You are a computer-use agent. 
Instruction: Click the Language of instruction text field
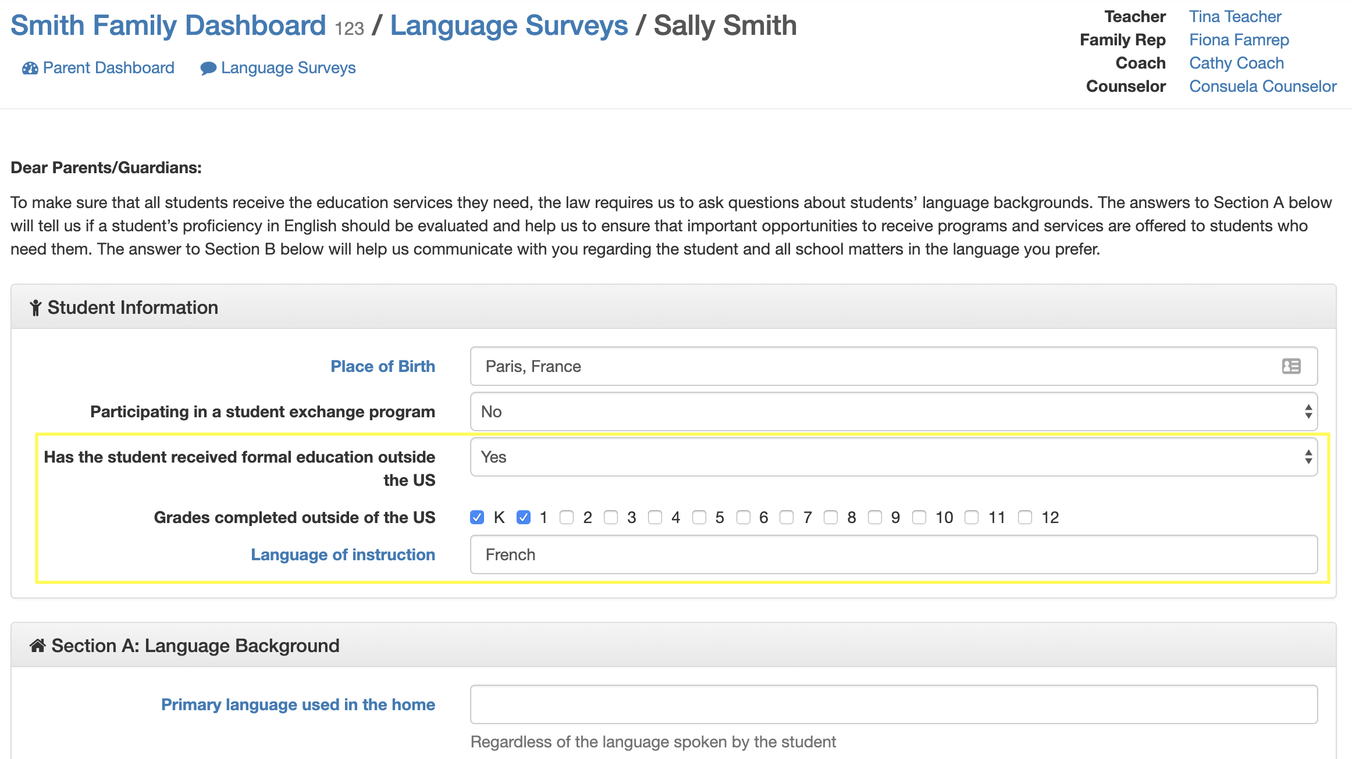click(894, 555)
